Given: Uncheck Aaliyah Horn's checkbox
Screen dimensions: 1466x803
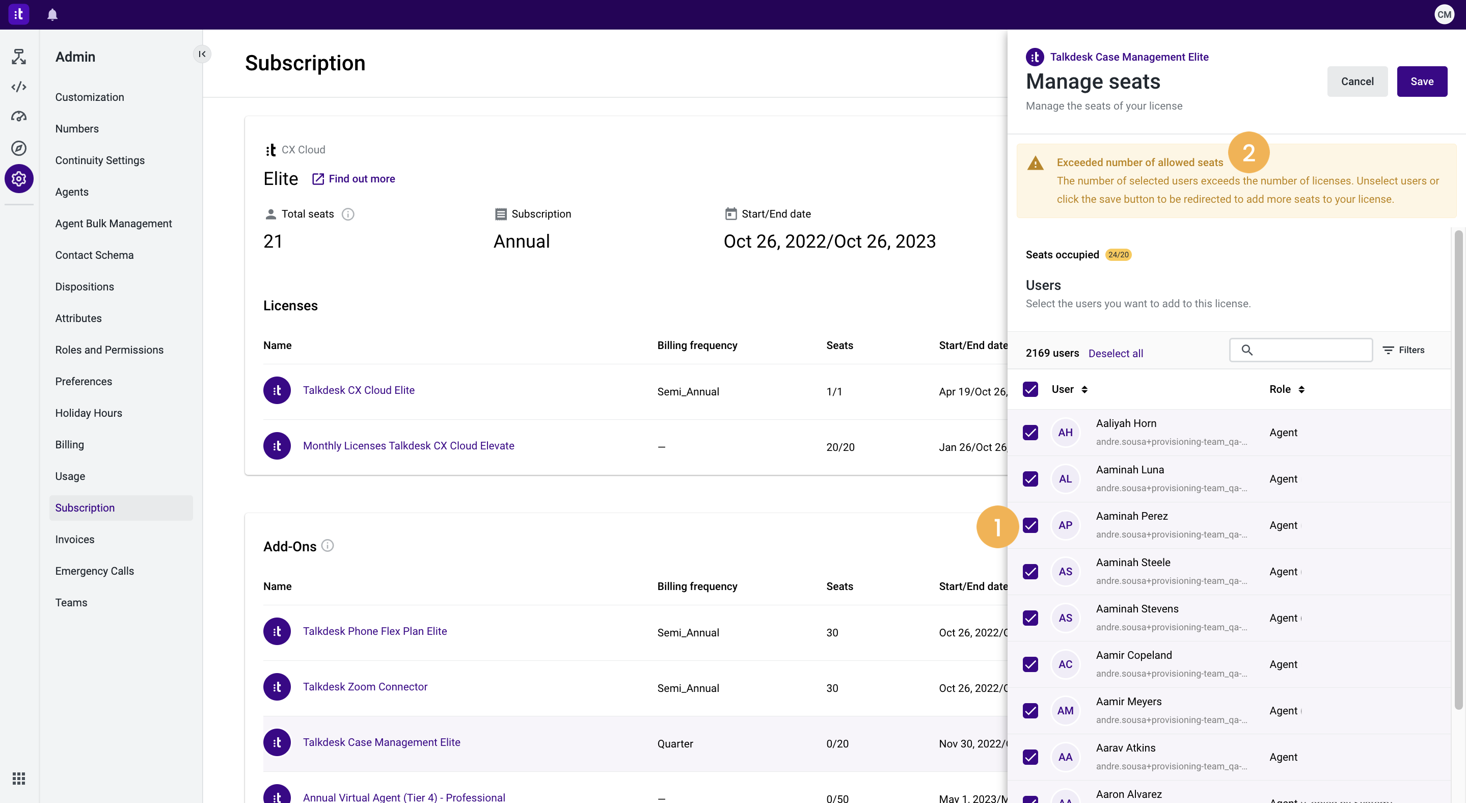Looking at the screenshot, I should point(1030,433).
